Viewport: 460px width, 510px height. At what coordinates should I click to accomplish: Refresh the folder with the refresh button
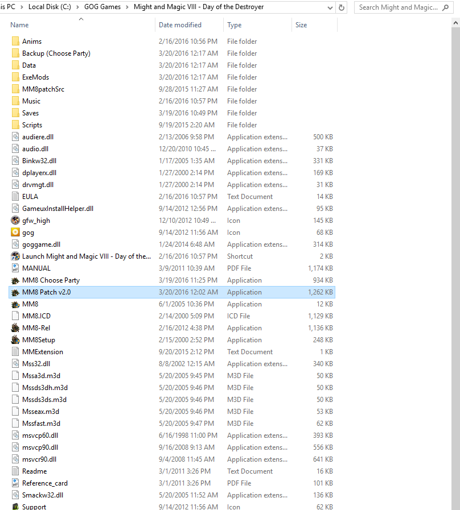click(x=342, y=7)
